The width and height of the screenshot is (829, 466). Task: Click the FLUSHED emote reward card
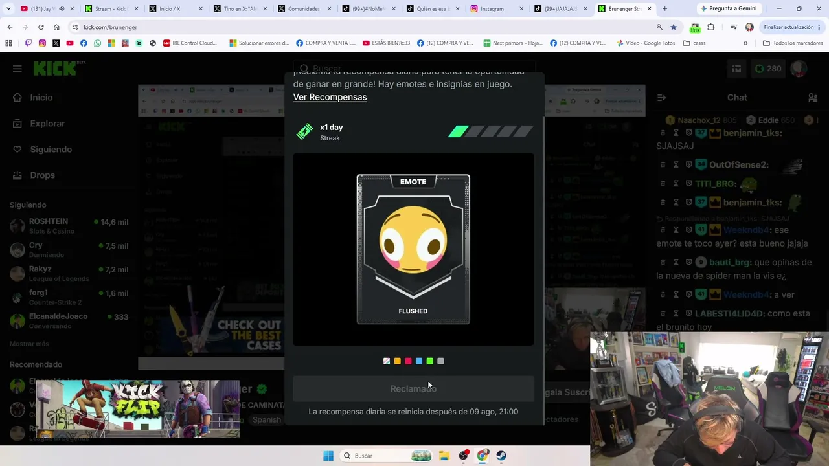pos(413,249)
